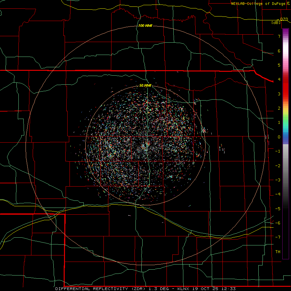Image resolution: width=291 pixels, height=291 pixels.
Task: Click the -5 value on the dB scale
Action: tap(278, 209)
